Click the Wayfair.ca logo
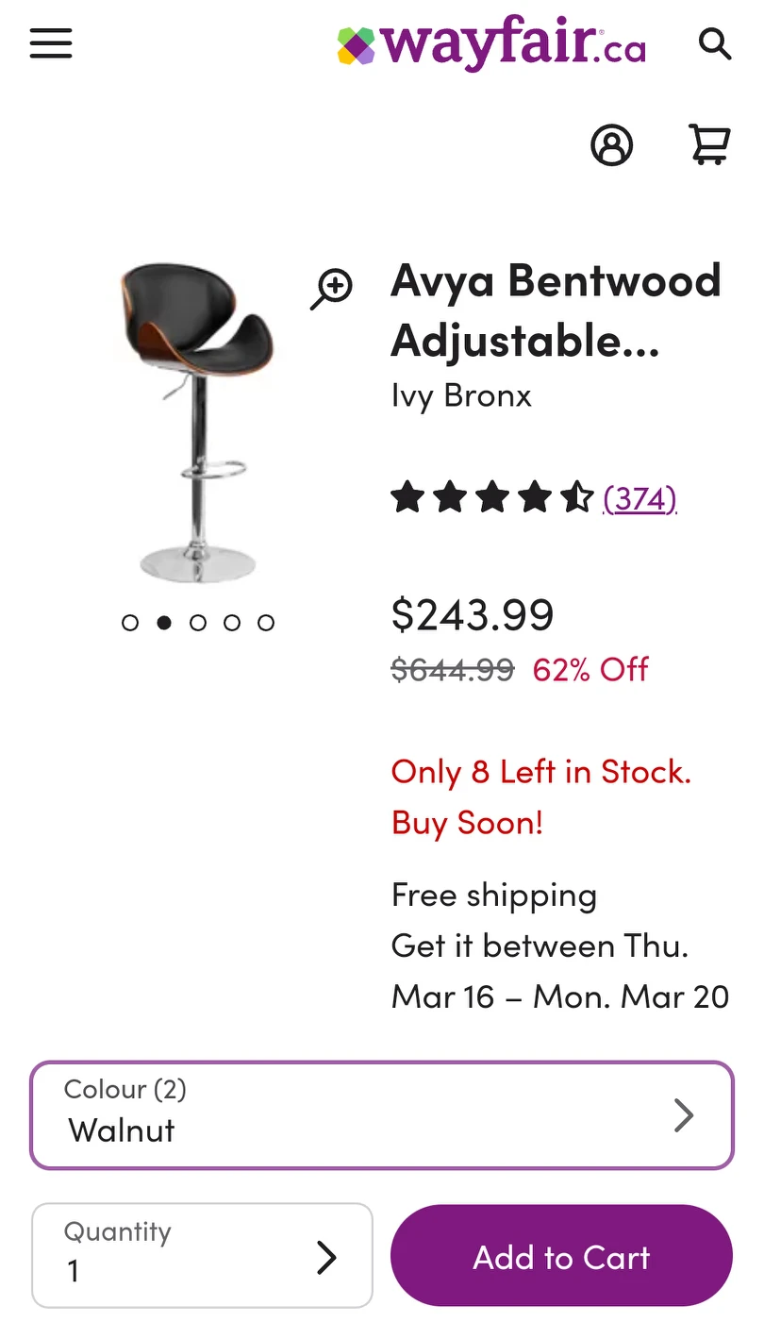 coord(491,43)
